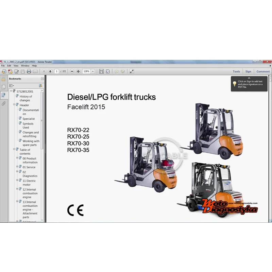This screenshot has width=272, height=272.
Task: Toggle the Bookmarks panel sidebar icon
Action: pos(3,95)
